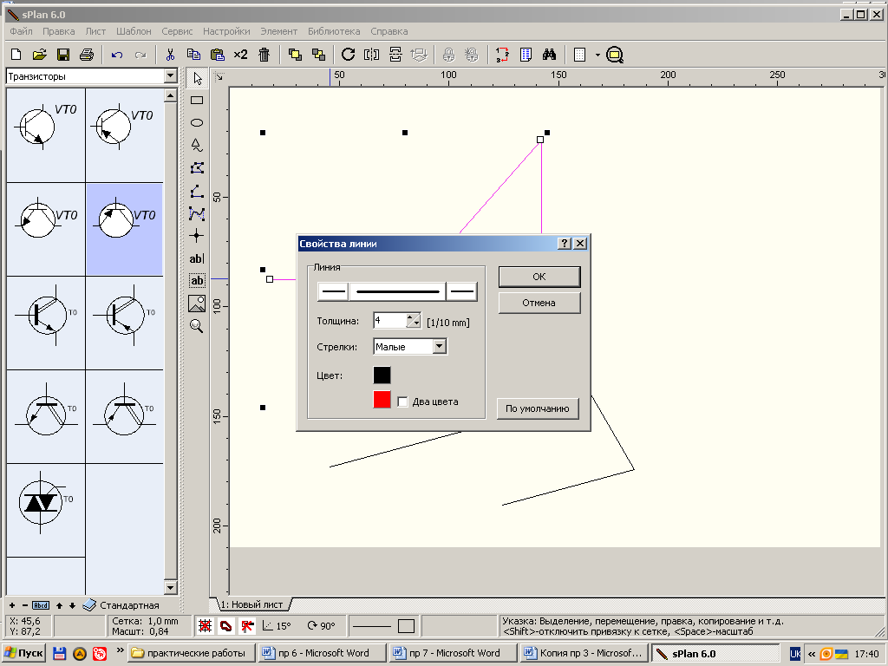Copy selection using the copy icon
Image resolution: width=888 pixels, height=666 pixels.
[x=193, y=55]
